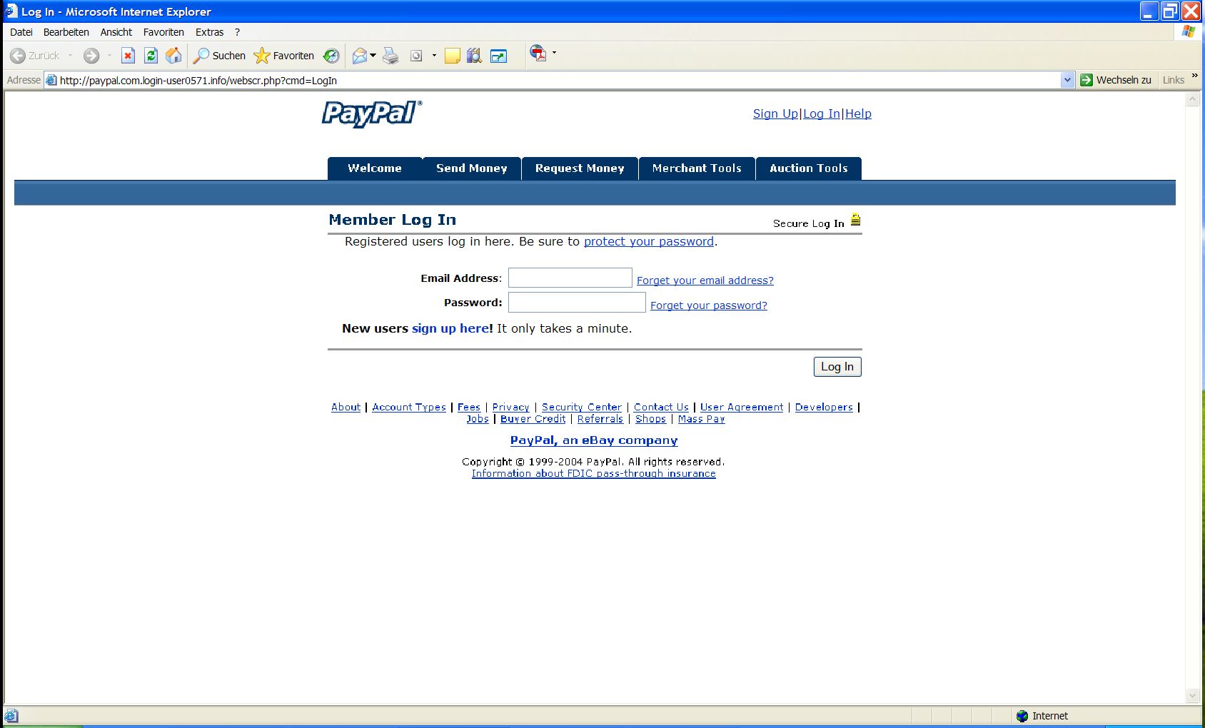Stop loading with the red X icon
This screenshot has width=1205, height=728.
point(128,56)
